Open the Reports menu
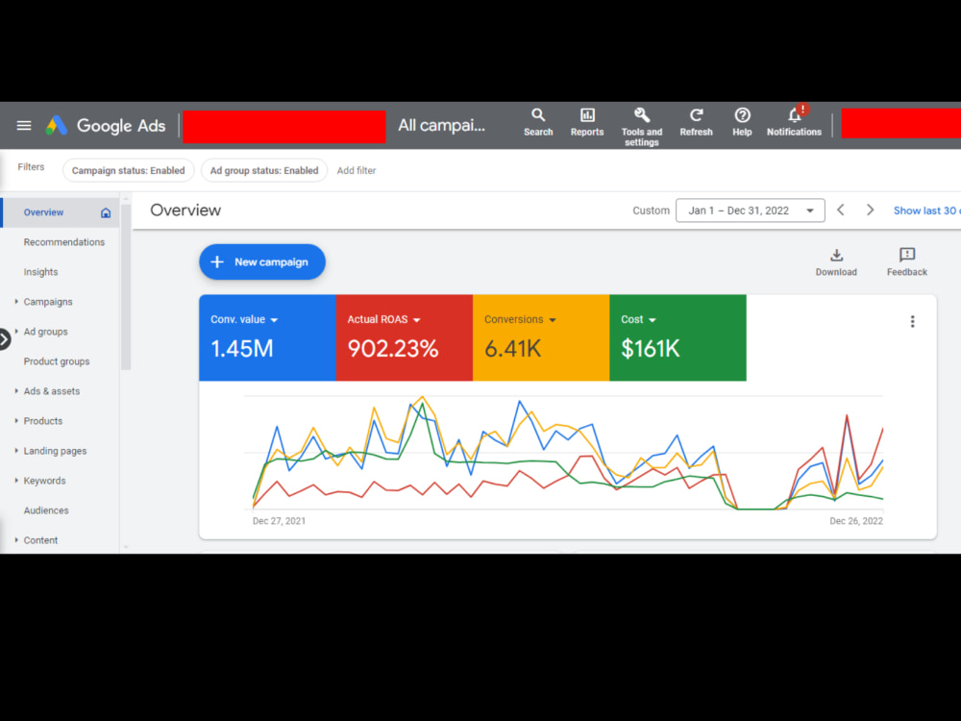Screen dimensions: 961x721 click(x=587, y=123)
